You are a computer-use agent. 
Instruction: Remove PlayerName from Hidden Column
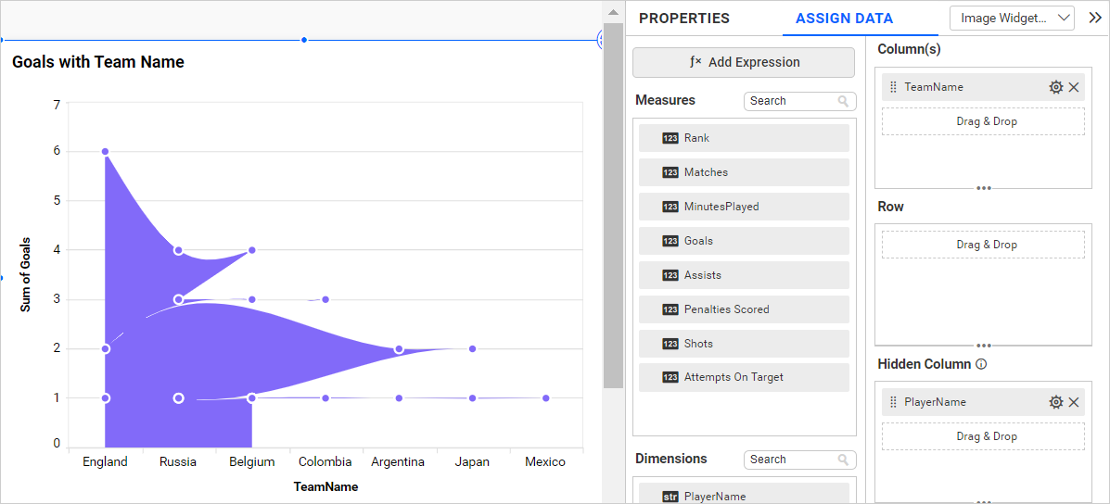pyautogui.click(x=1074, y=402)
